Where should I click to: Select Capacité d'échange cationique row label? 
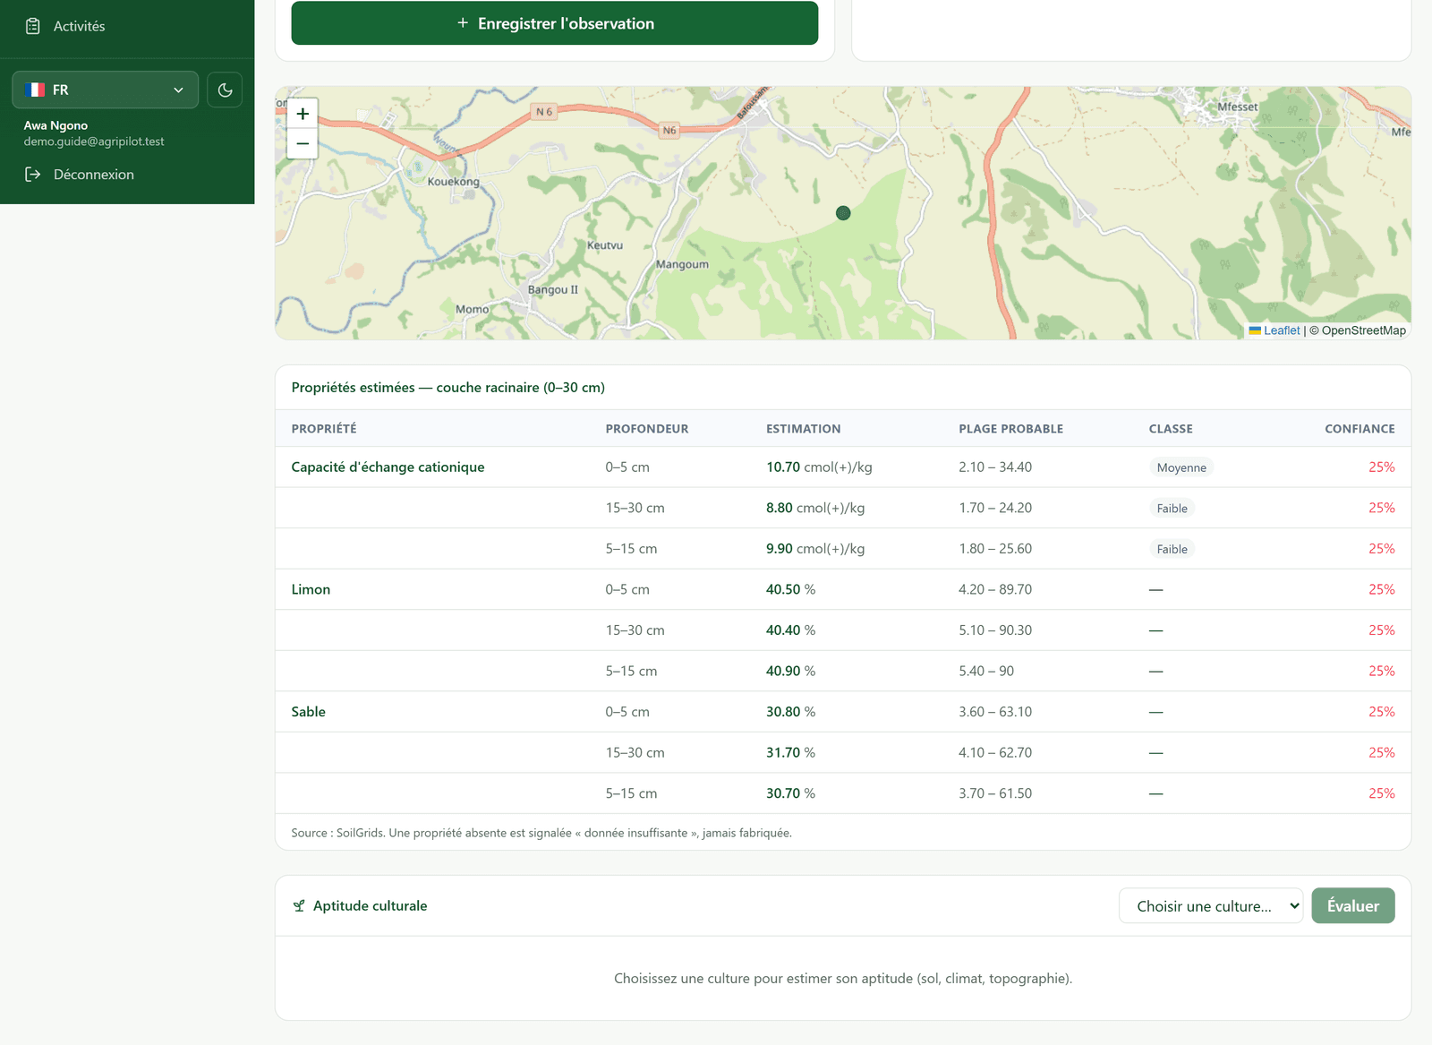(x=388, y=467)
